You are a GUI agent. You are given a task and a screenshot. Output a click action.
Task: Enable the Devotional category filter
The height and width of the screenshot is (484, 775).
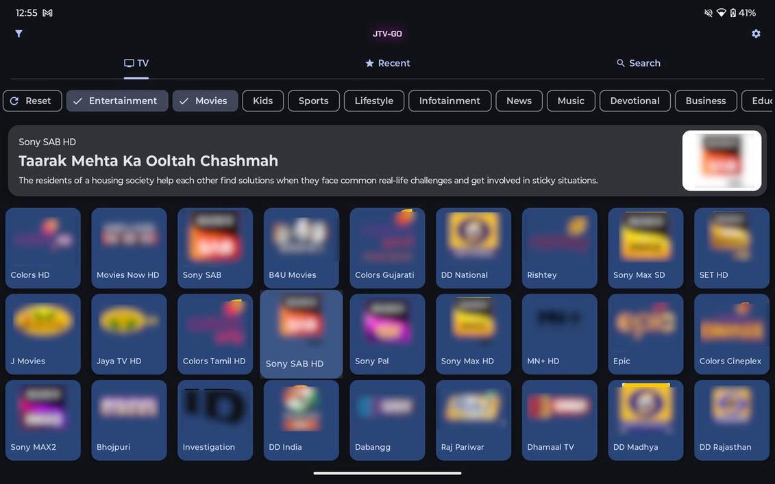tap(635, 101)
